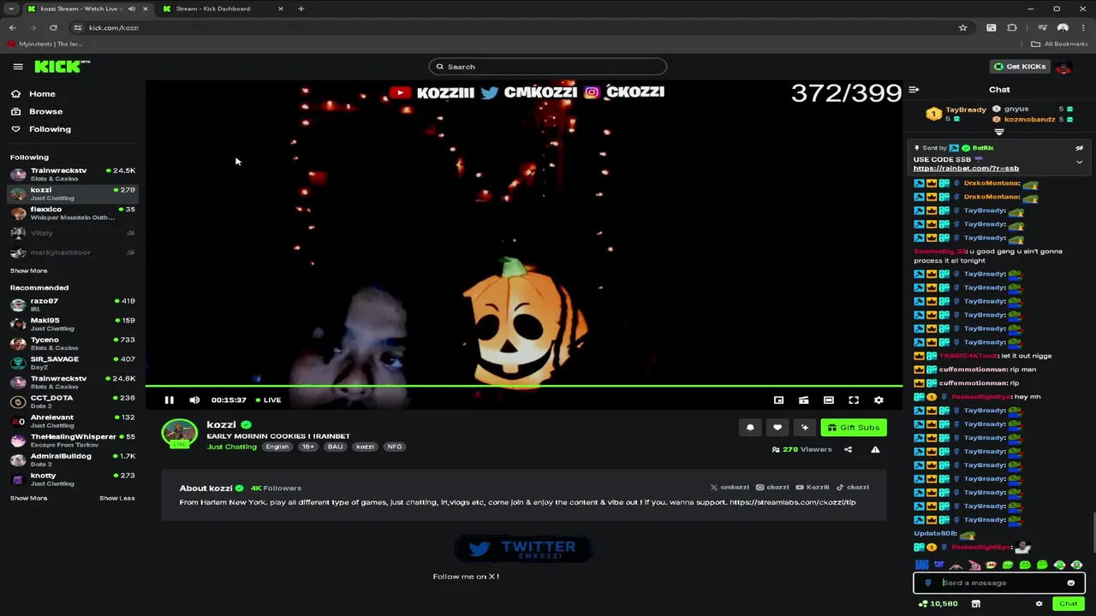Open the ckozzi Instagram social link
The width and height of the screenshot is (1096, 616).
tap(772, 488)
